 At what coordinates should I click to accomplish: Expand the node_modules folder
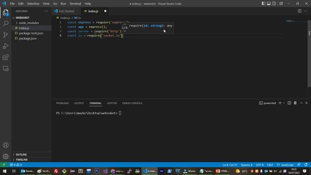[32, 23]
